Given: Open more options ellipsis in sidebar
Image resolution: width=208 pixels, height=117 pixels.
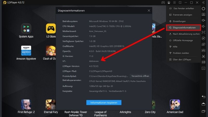Looking at the screenshot, I should coord(203,68).
